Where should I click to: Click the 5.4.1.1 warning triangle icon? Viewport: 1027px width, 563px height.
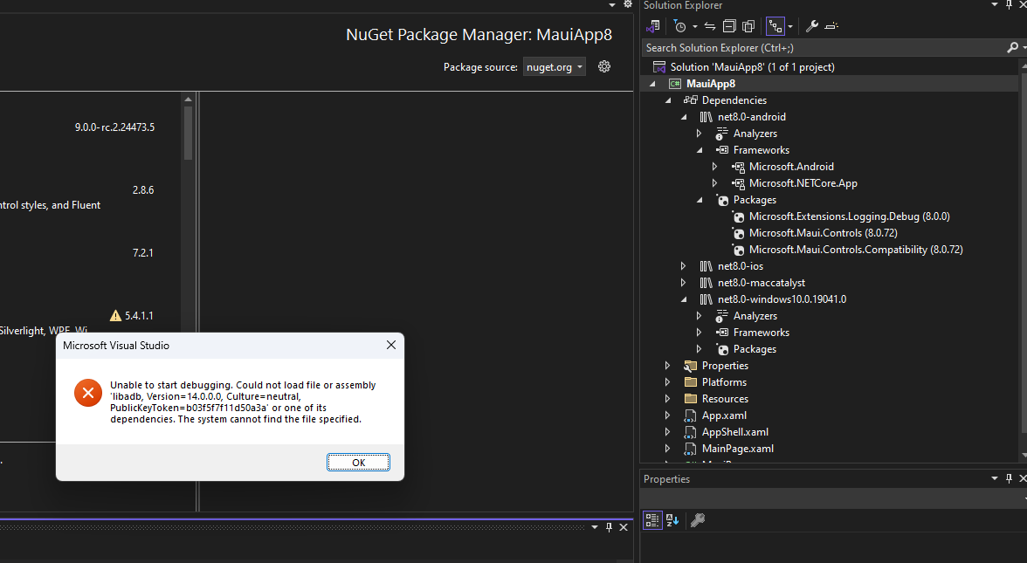(x=116, y=316)
